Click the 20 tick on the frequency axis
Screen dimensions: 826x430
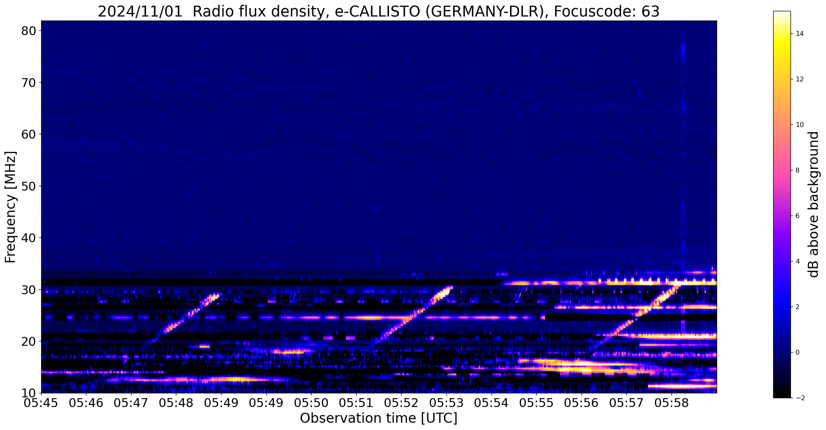[29, 341]
